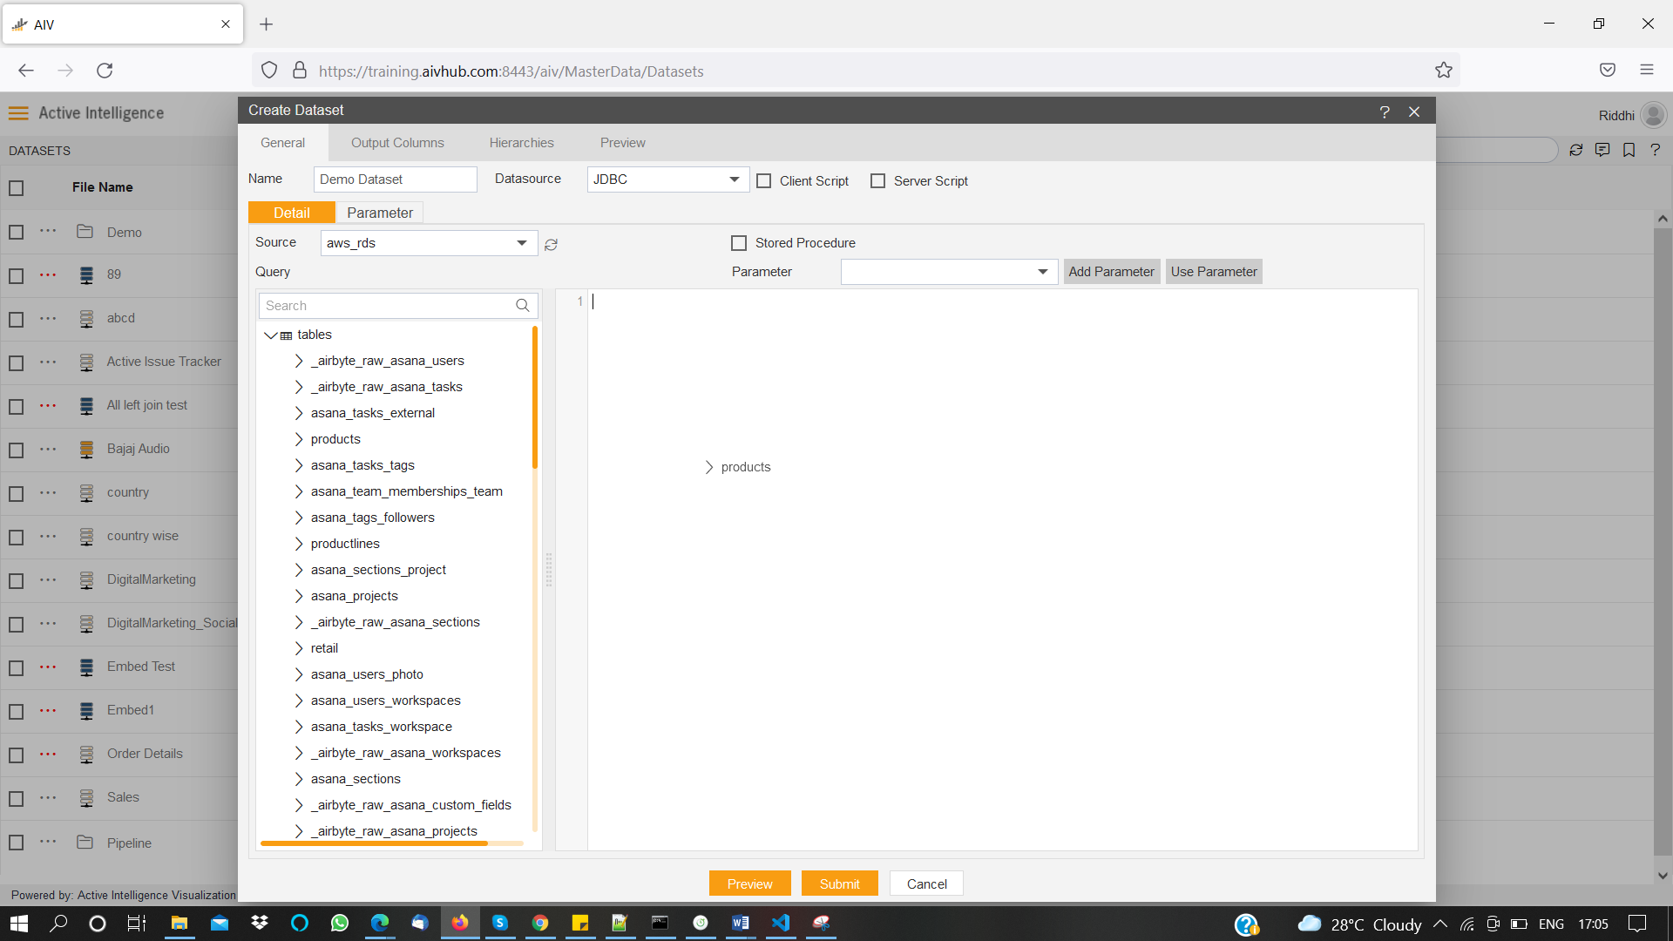Image resolution: width=1673 pixels, height=941 pixels.
Task: Open the Datasource JDBC dropdown
Action: click(667, 179)
